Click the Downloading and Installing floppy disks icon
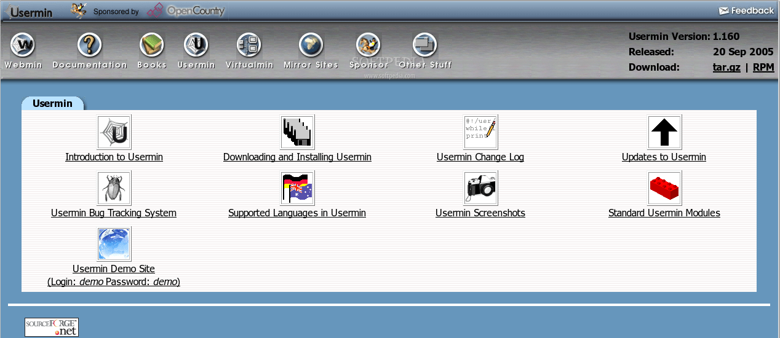 tap(298, 132)
